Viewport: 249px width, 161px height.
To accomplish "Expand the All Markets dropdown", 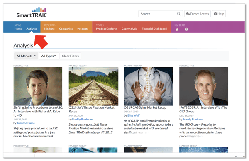I will pyautogui.click(x=26, y=56).
